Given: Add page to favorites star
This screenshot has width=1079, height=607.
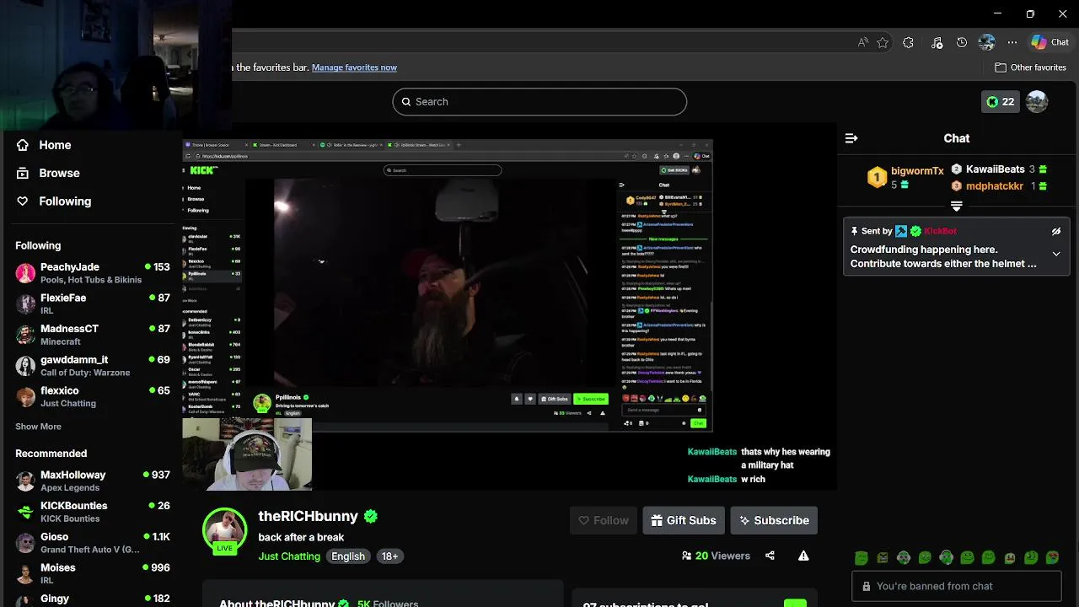Looking at the screenshot, I should 883,42.
